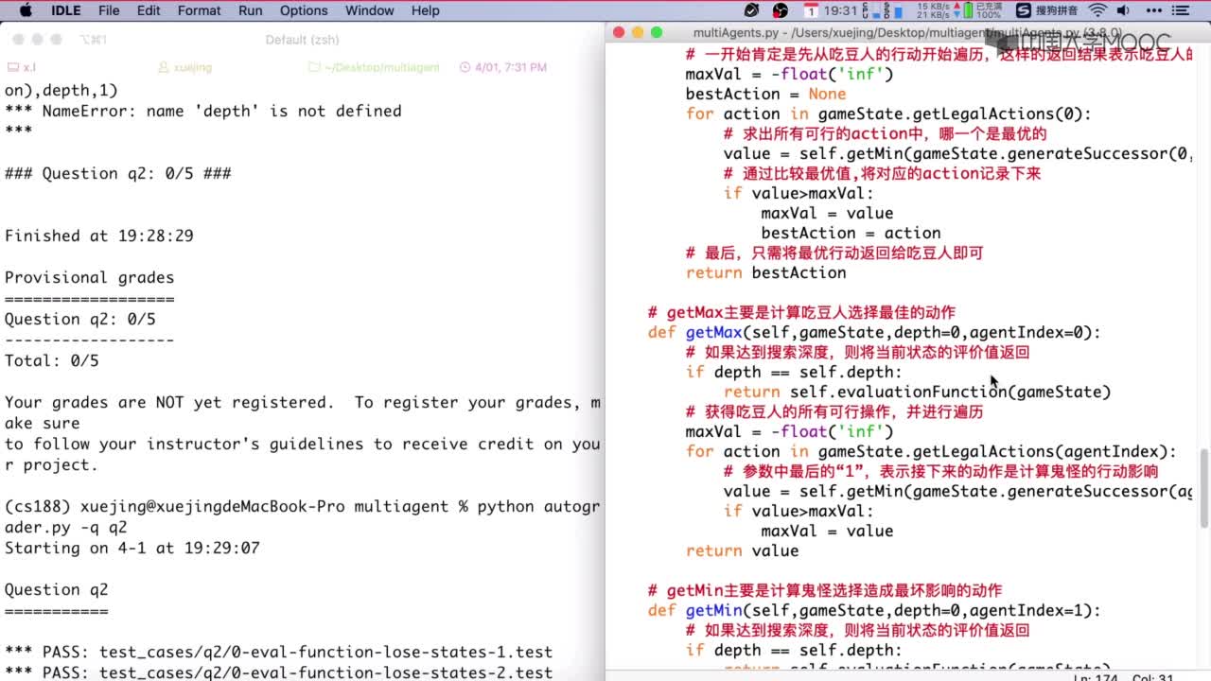Click 'for action in gameState.getLegalActions(0):' line
This screenshot has height=681, width=1211.
pyautogui.click(x=889, y=113)
